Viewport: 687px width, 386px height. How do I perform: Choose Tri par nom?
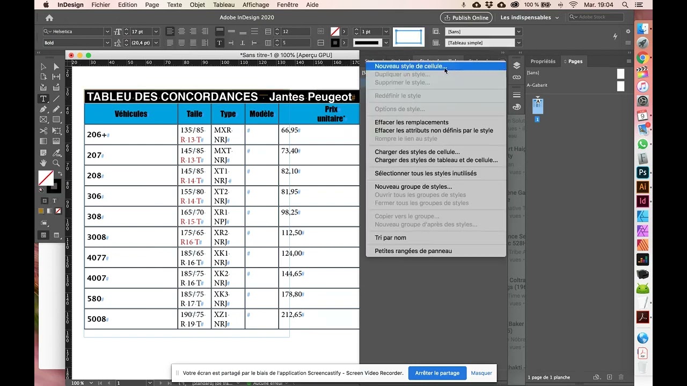[x=390, y=237]
